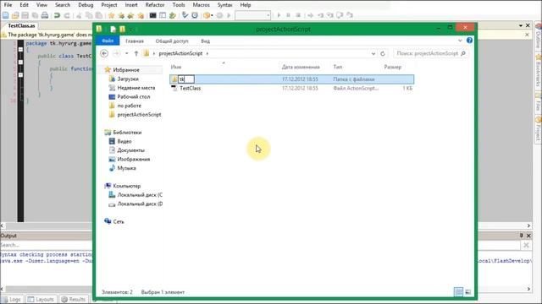Image resolution: width=542 pixels, height=304 pixels.
Task: Click the debug Pause icon in toolbar
Action: pyautogui.click(x=288, y=15)
